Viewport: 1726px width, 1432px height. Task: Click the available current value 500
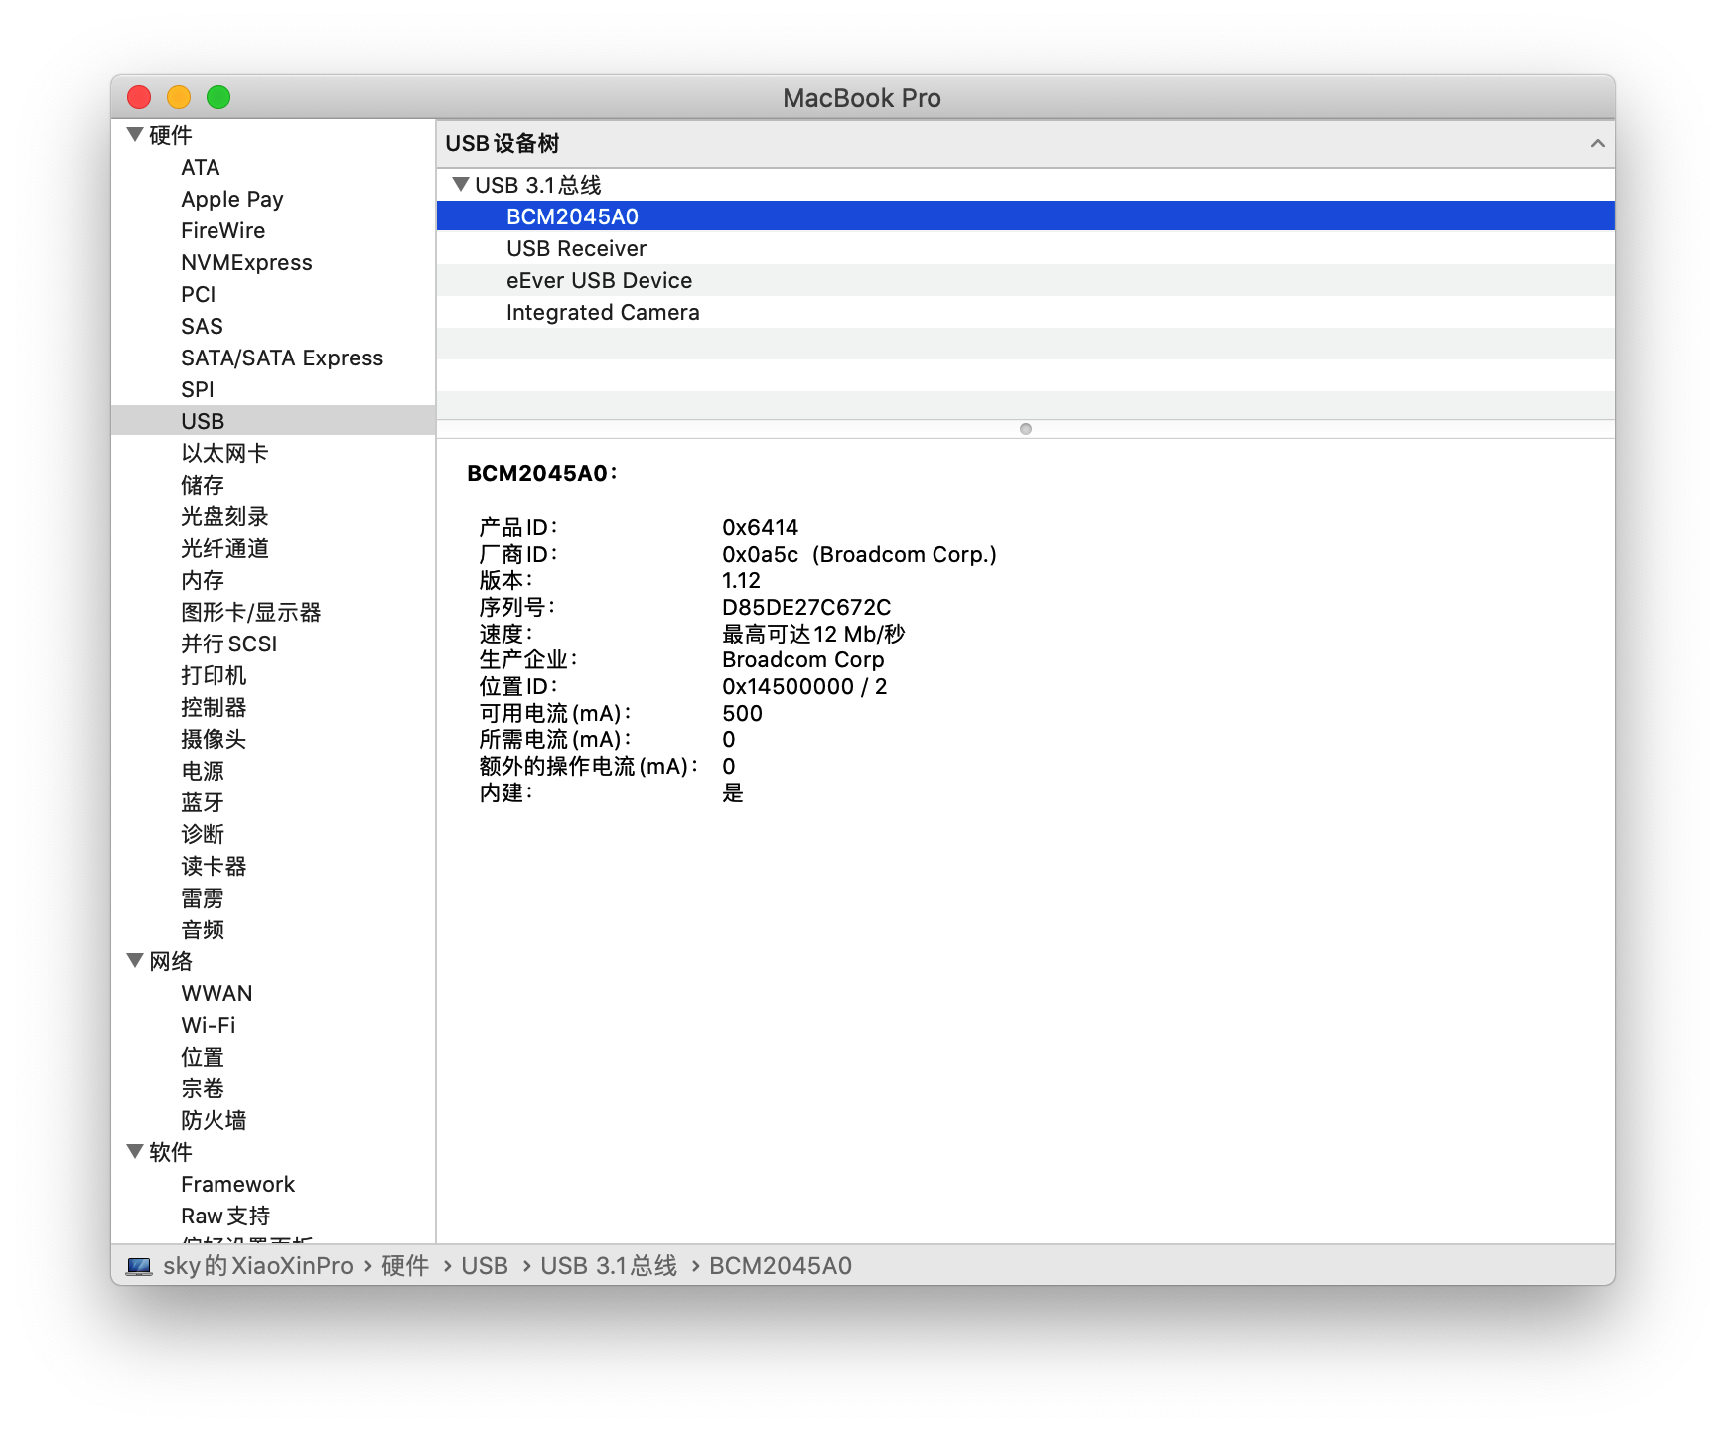tap(742, 713)
